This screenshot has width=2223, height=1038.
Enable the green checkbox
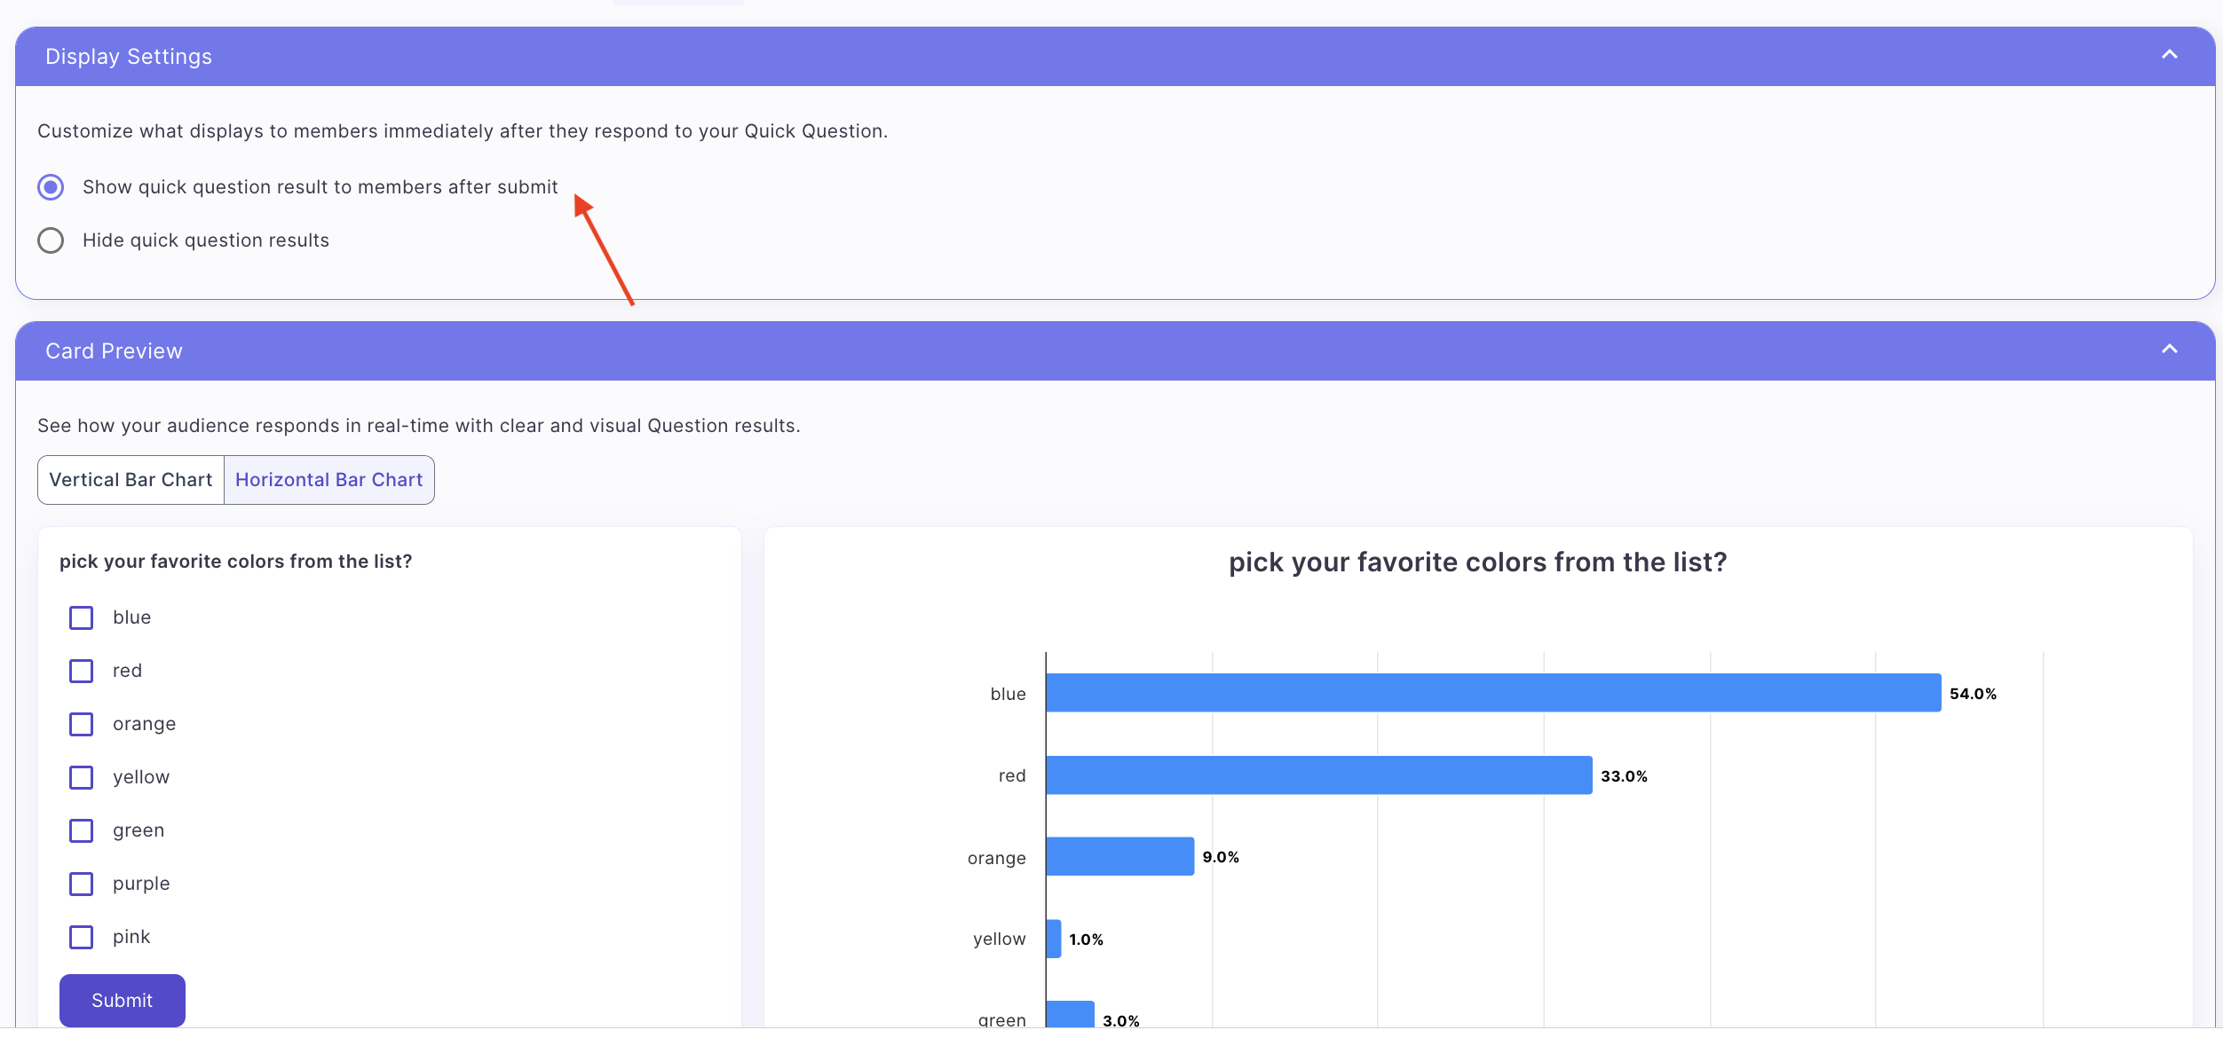tap(81, 830)
